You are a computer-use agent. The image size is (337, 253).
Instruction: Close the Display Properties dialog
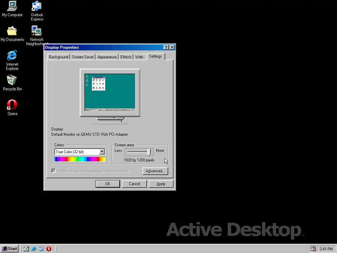pyautogui.click(x=172, y=47)
